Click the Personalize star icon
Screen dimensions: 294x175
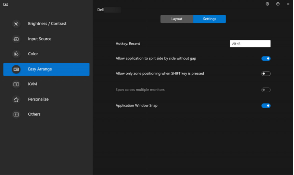pos(16,99)
